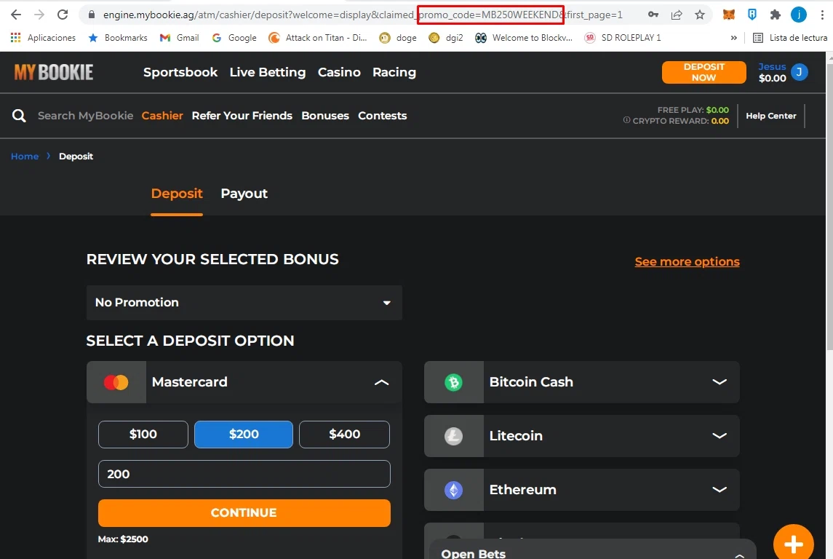Open Chrome three-dot menu
Screen dimensions: 833x559
point(822,15)
